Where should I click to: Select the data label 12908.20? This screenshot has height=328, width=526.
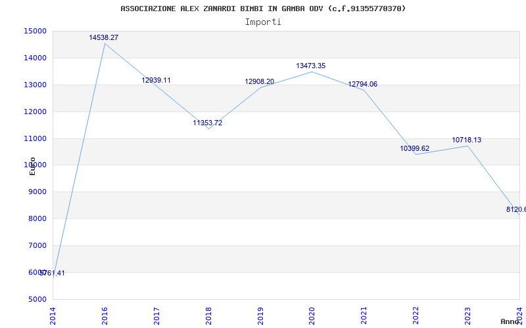pos(259,81)
